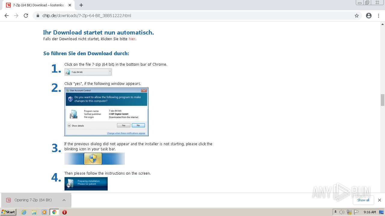Show hidden system tray icons
The image size is (385, 216).
click(336, 212)
